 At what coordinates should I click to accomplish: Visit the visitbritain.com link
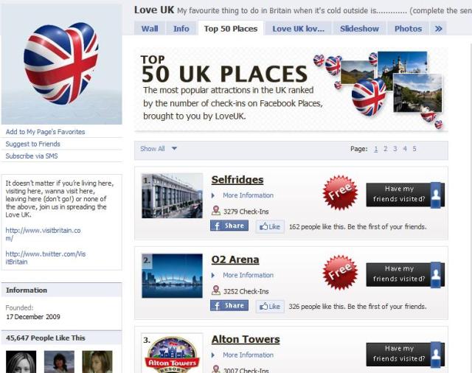click(43, 234)
